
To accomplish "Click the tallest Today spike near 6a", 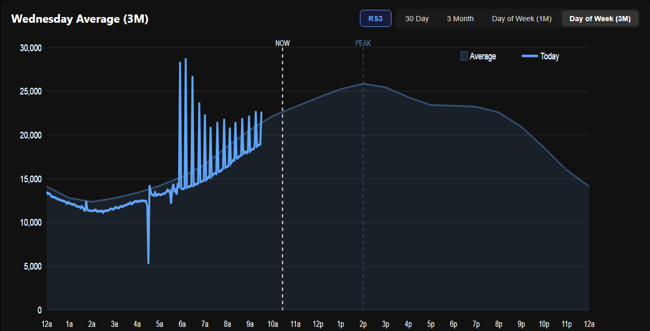I will (x=186, y=59).
